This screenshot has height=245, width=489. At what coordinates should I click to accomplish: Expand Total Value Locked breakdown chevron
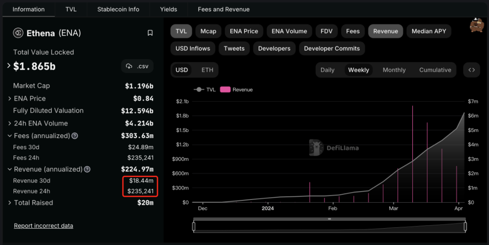9,66
